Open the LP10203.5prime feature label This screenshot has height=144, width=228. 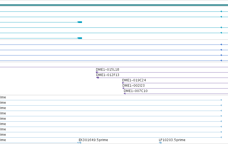point(172,140)
